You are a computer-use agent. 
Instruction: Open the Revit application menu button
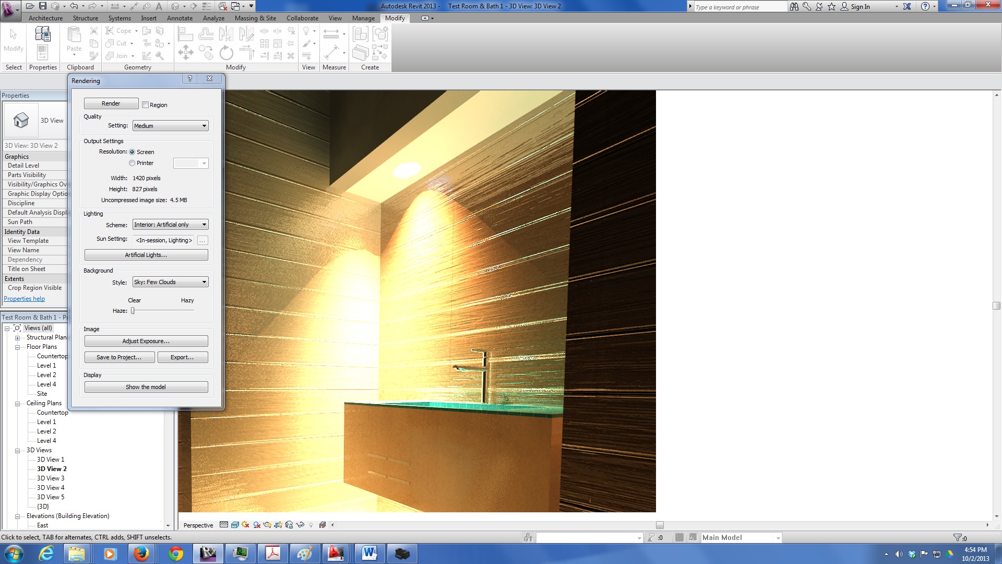click(x=10, y=9)
